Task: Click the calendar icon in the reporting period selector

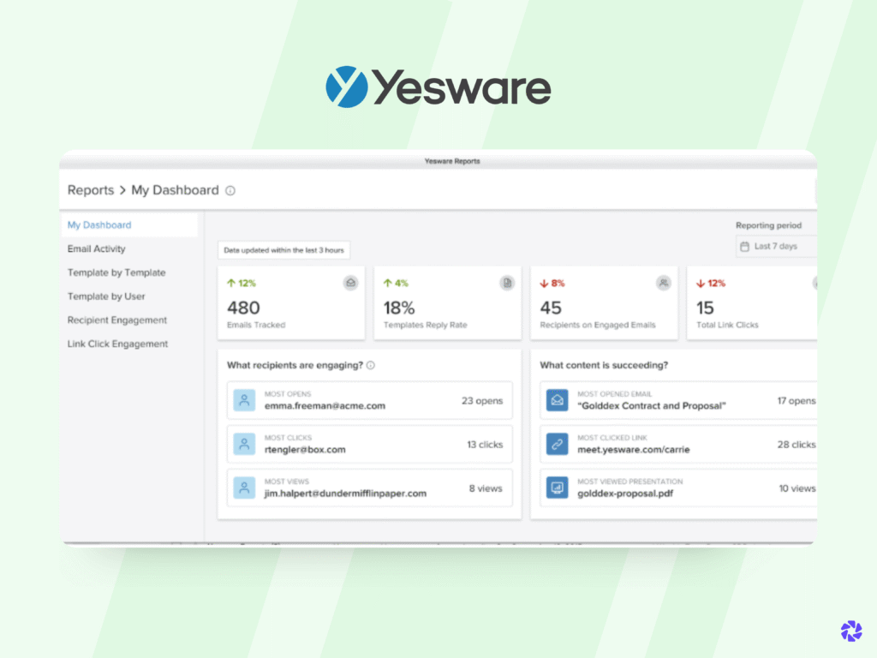Action: 746,245
